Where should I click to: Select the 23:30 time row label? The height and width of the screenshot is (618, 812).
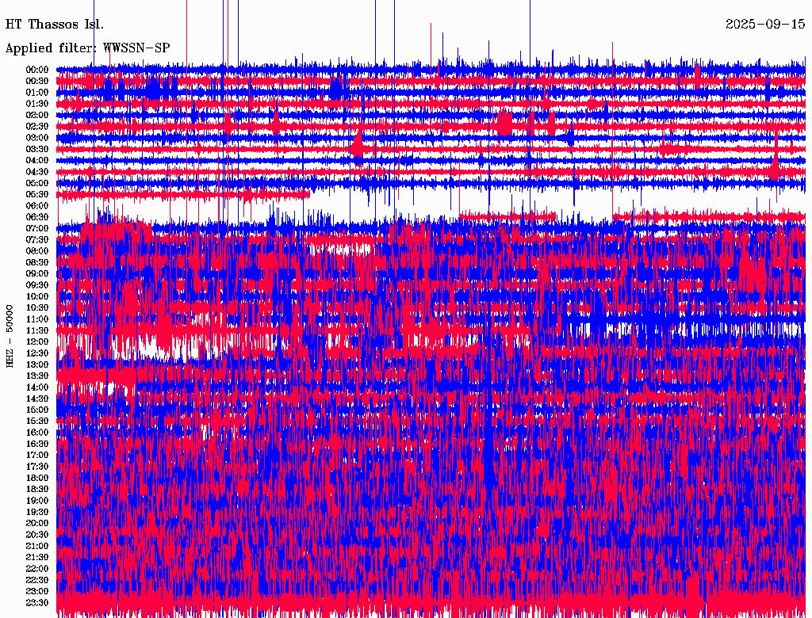tap(37, 603)
